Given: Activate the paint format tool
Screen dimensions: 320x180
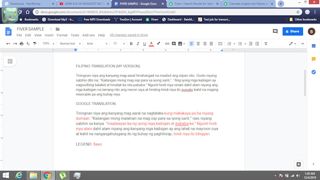Looking at the screenshot, I should click(35, 43).
